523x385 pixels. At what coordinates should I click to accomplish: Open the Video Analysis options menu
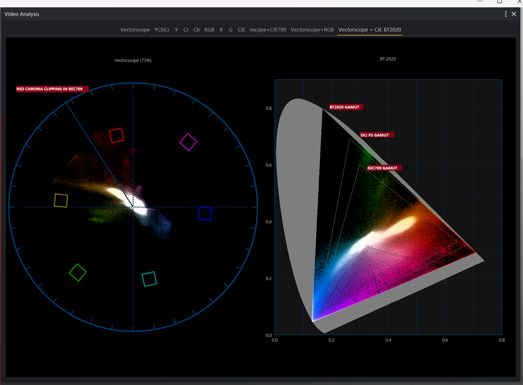pos(505,14)
